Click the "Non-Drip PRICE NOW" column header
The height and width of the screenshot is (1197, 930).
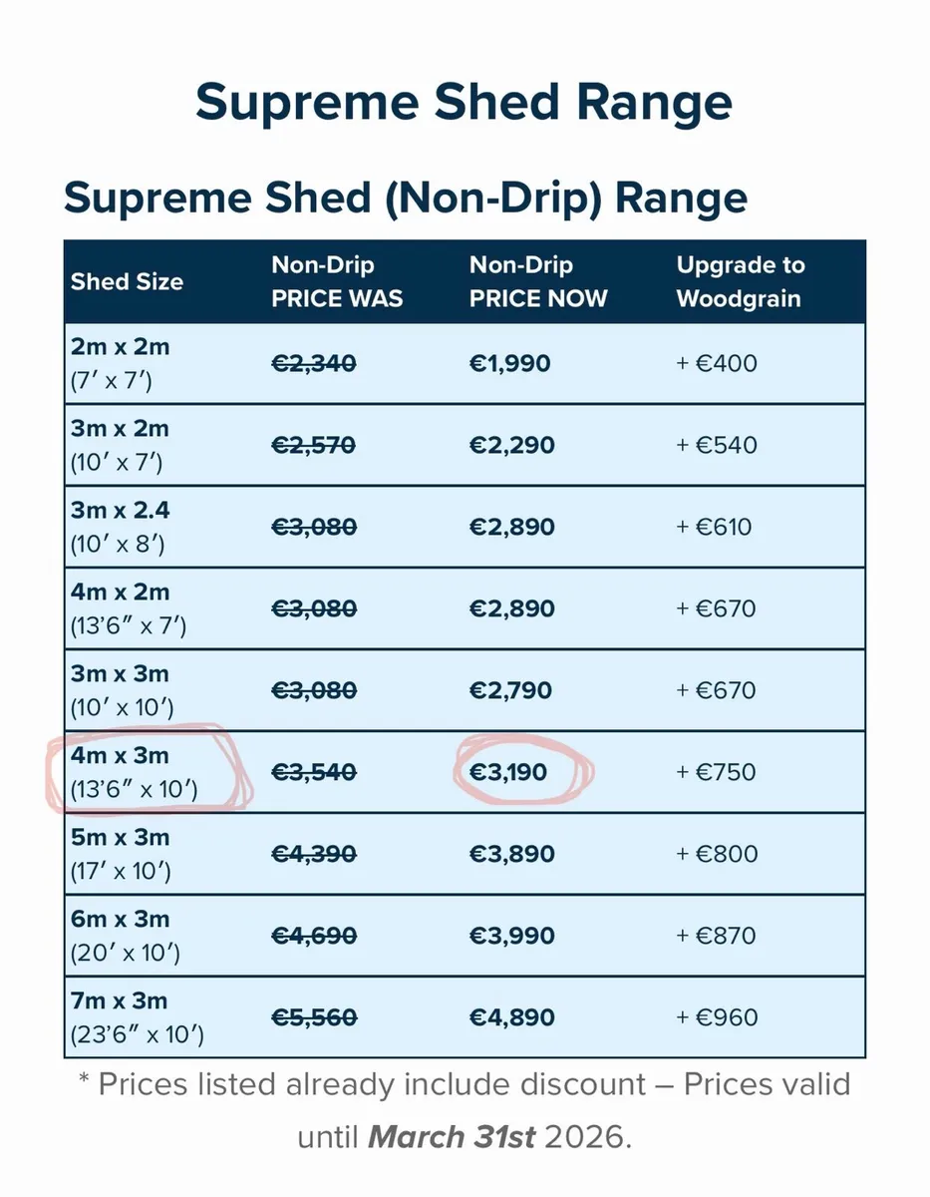tap(537, 282)
